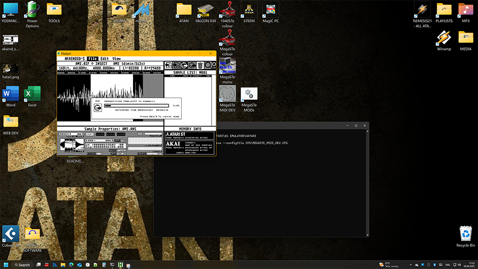The height and width of the screenshot is (269, 478).
Task: Click the SAMPLE LIST header
Action: 190,73
